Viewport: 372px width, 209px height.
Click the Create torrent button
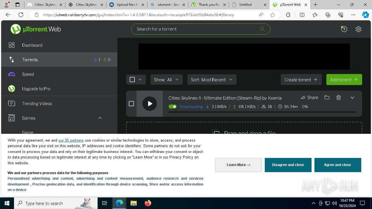coord(301,80)
